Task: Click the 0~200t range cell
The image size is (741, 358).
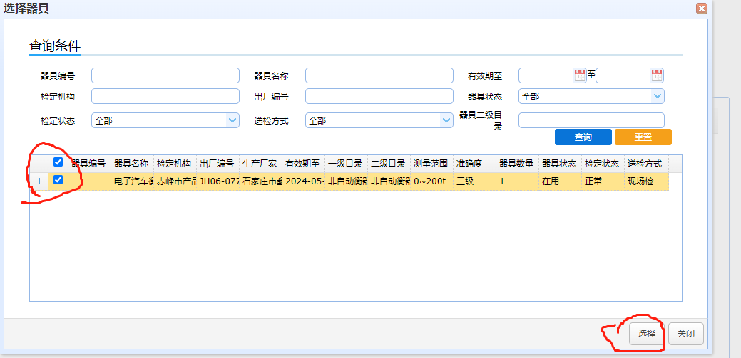Action: tap(431, 181)
